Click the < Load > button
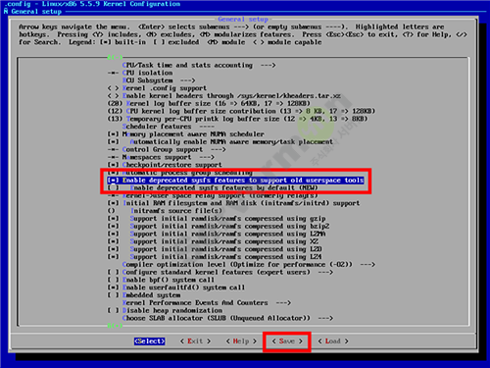Viewport: 490px width, 368px height. point(333,342)
